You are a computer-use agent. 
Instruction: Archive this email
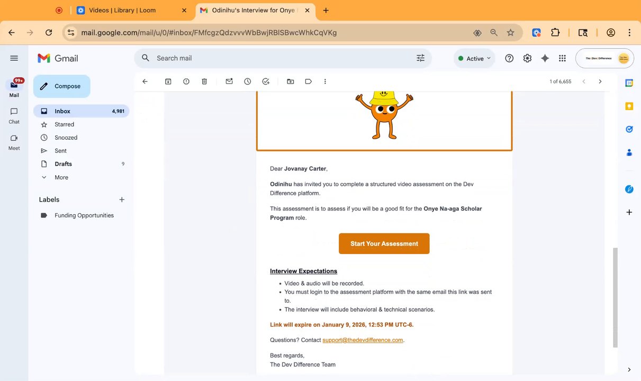pos(168,81)
